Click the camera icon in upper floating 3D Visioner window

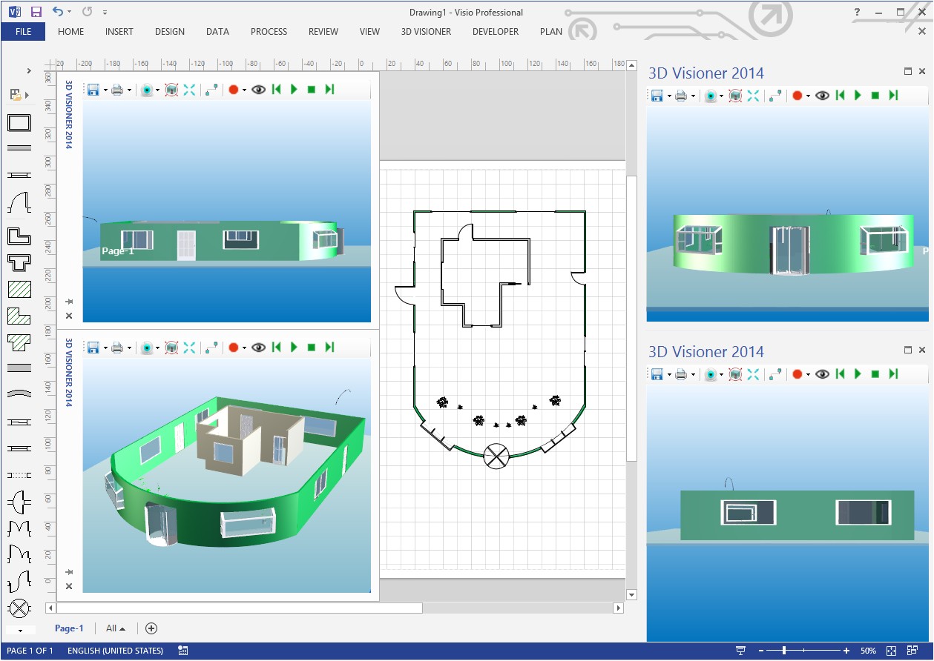point(711,96)
